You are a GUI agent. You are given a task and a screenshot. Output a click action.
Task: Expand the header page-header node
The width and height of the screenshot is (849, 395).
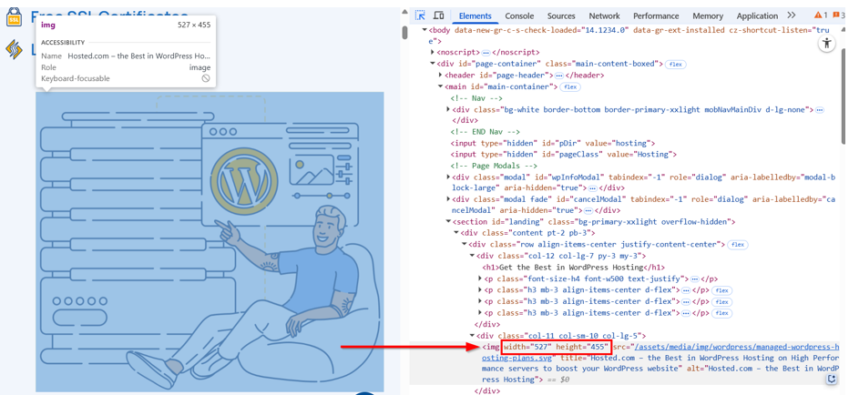[x=440, y=76]
